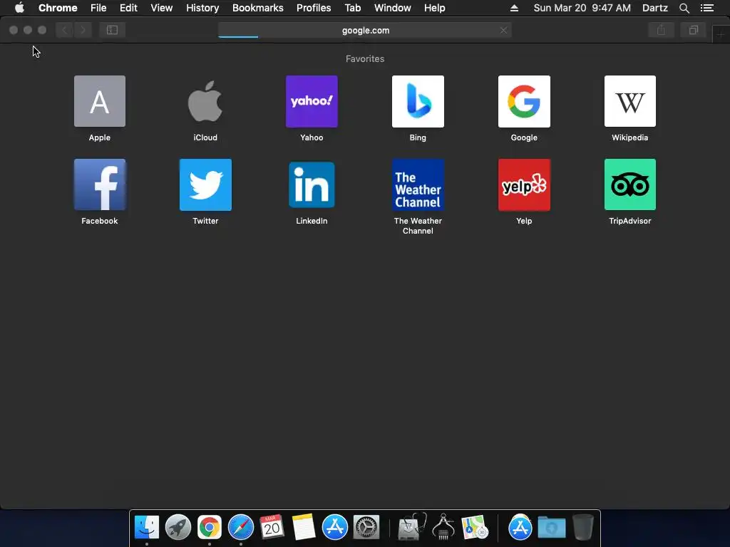Open Safari compass in the Dock

241,527
